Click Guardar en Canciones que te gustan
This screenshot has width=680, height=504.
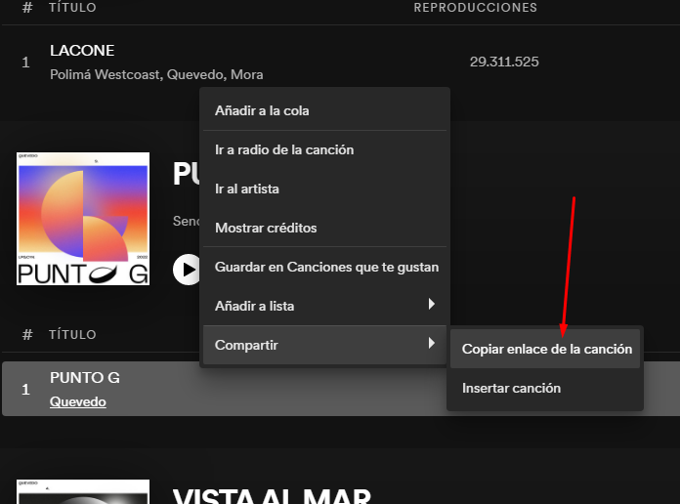click(x=326, y=267)
